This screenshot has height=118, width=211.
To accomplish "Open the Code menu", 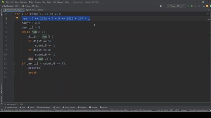I will [x=31, y=2].
